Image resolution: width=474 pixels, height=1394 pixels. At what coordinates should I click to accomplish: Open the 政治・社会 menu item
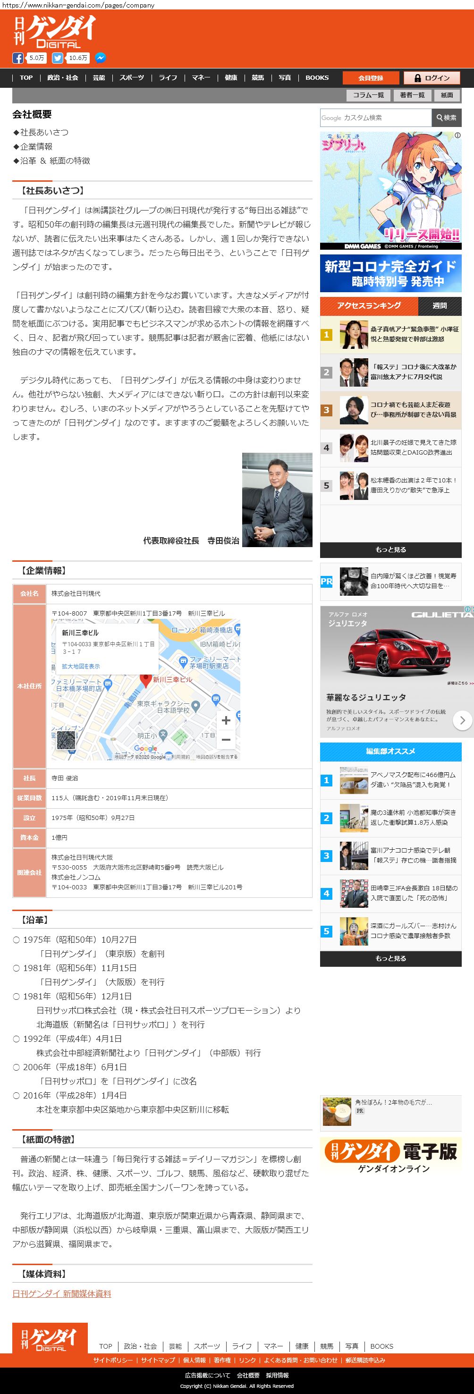(x=62, y=78)
